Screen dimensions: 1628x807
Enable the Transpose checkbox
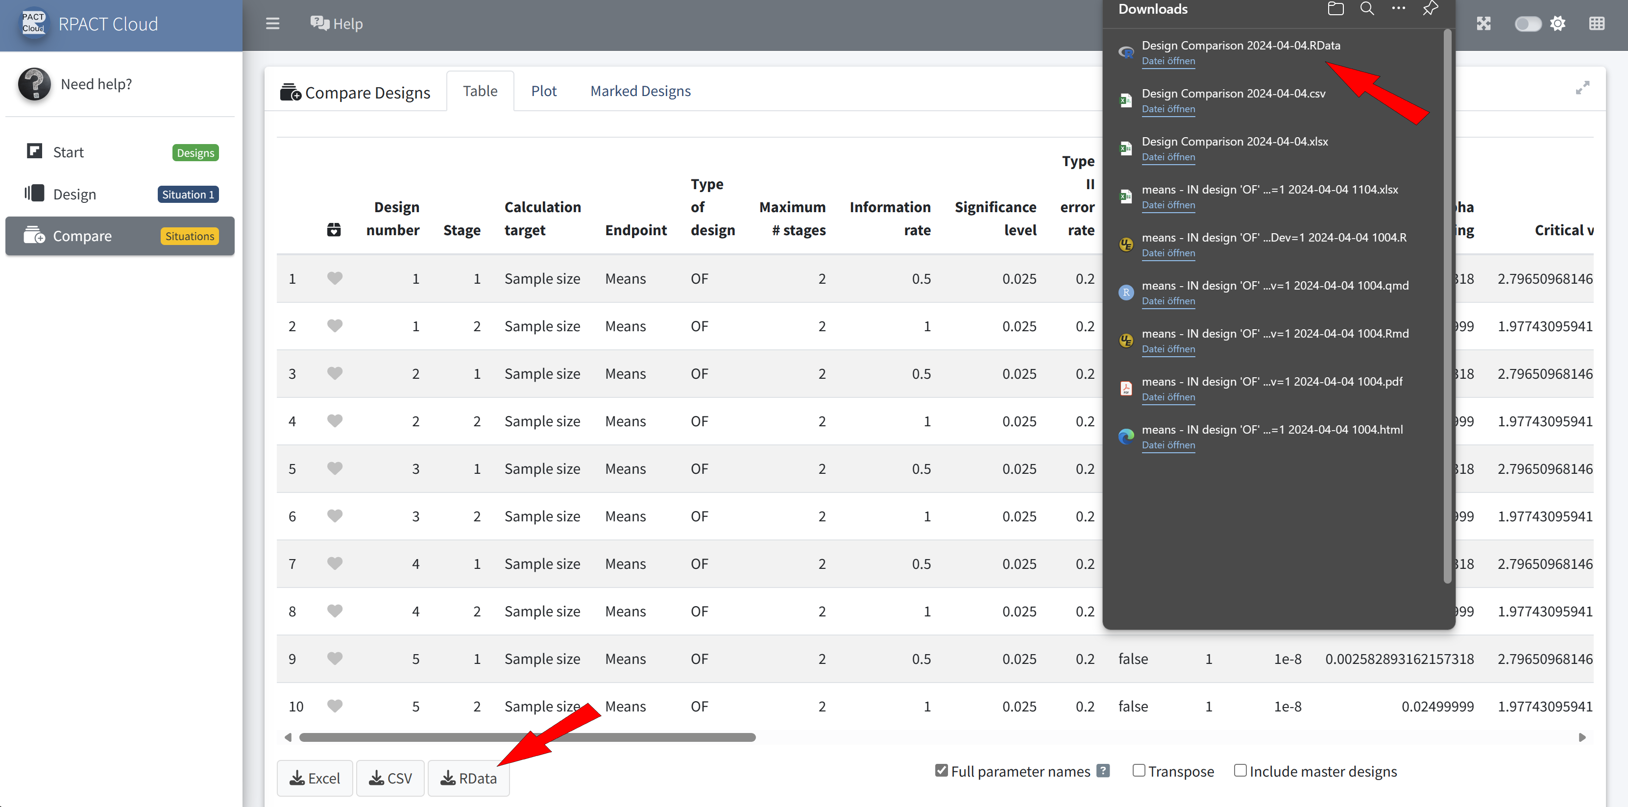[x=1138, y=770]
